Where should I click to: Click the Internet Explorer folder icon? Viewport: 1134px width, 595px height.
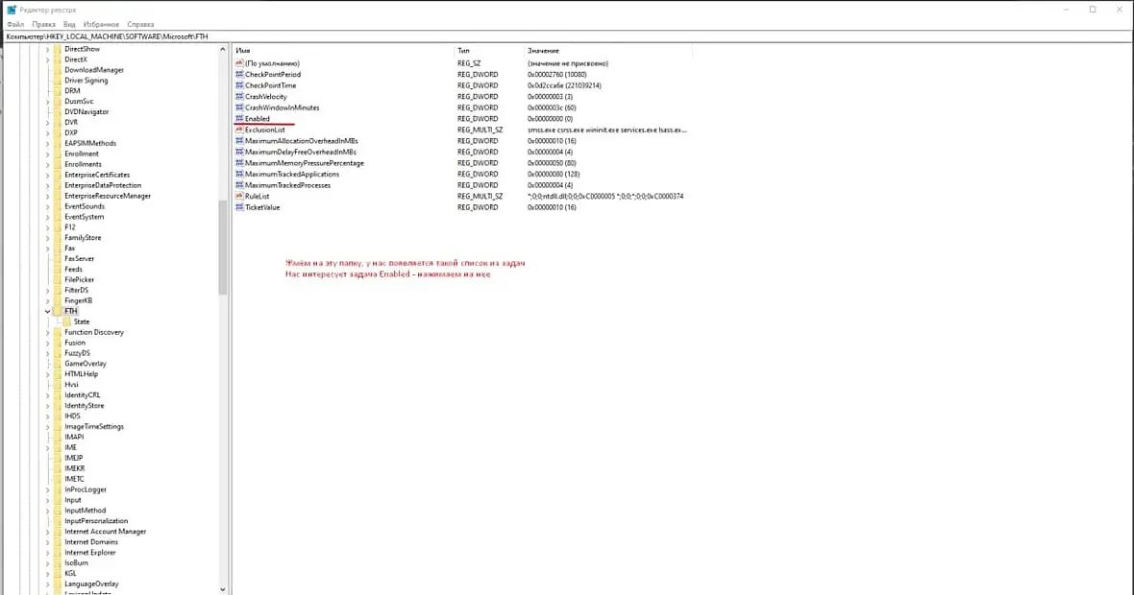click(57, 553)
